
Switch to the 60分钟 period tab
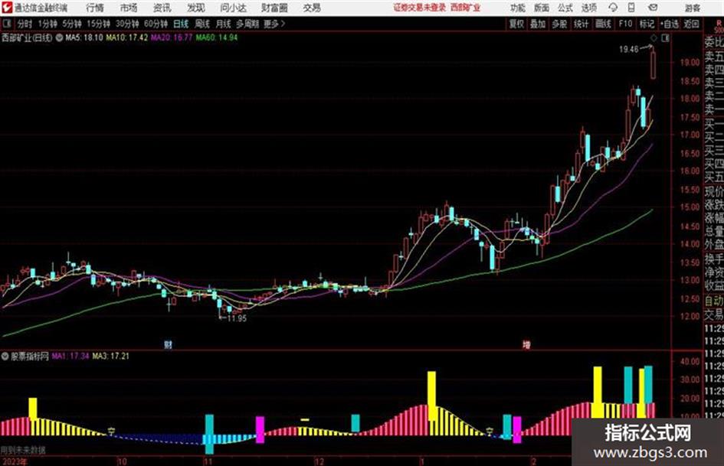(x=156, y=24)
